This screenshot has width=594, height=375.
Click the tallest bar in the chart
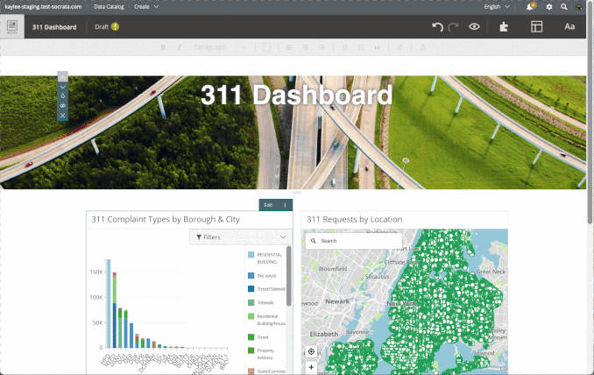coord(109,303)
